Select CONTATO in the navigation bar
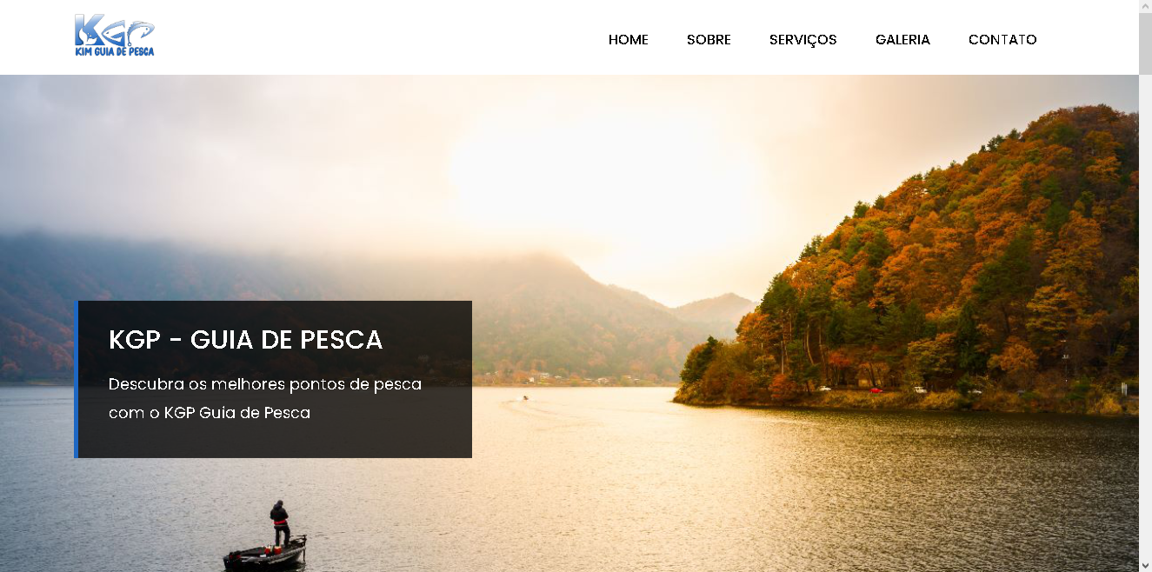Viewport: 1152px width, 572px height. pyautogui.click(x=1002, y=39)
